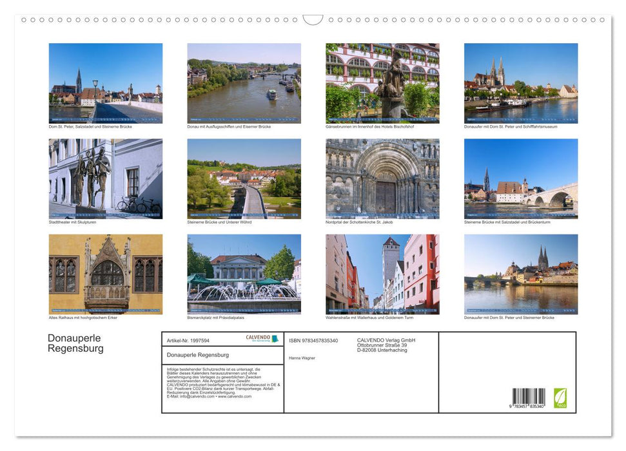Select the Dom St. Peter and Steinerne Brücke thumbnail

pyautogui.click(x=105, y=82)
